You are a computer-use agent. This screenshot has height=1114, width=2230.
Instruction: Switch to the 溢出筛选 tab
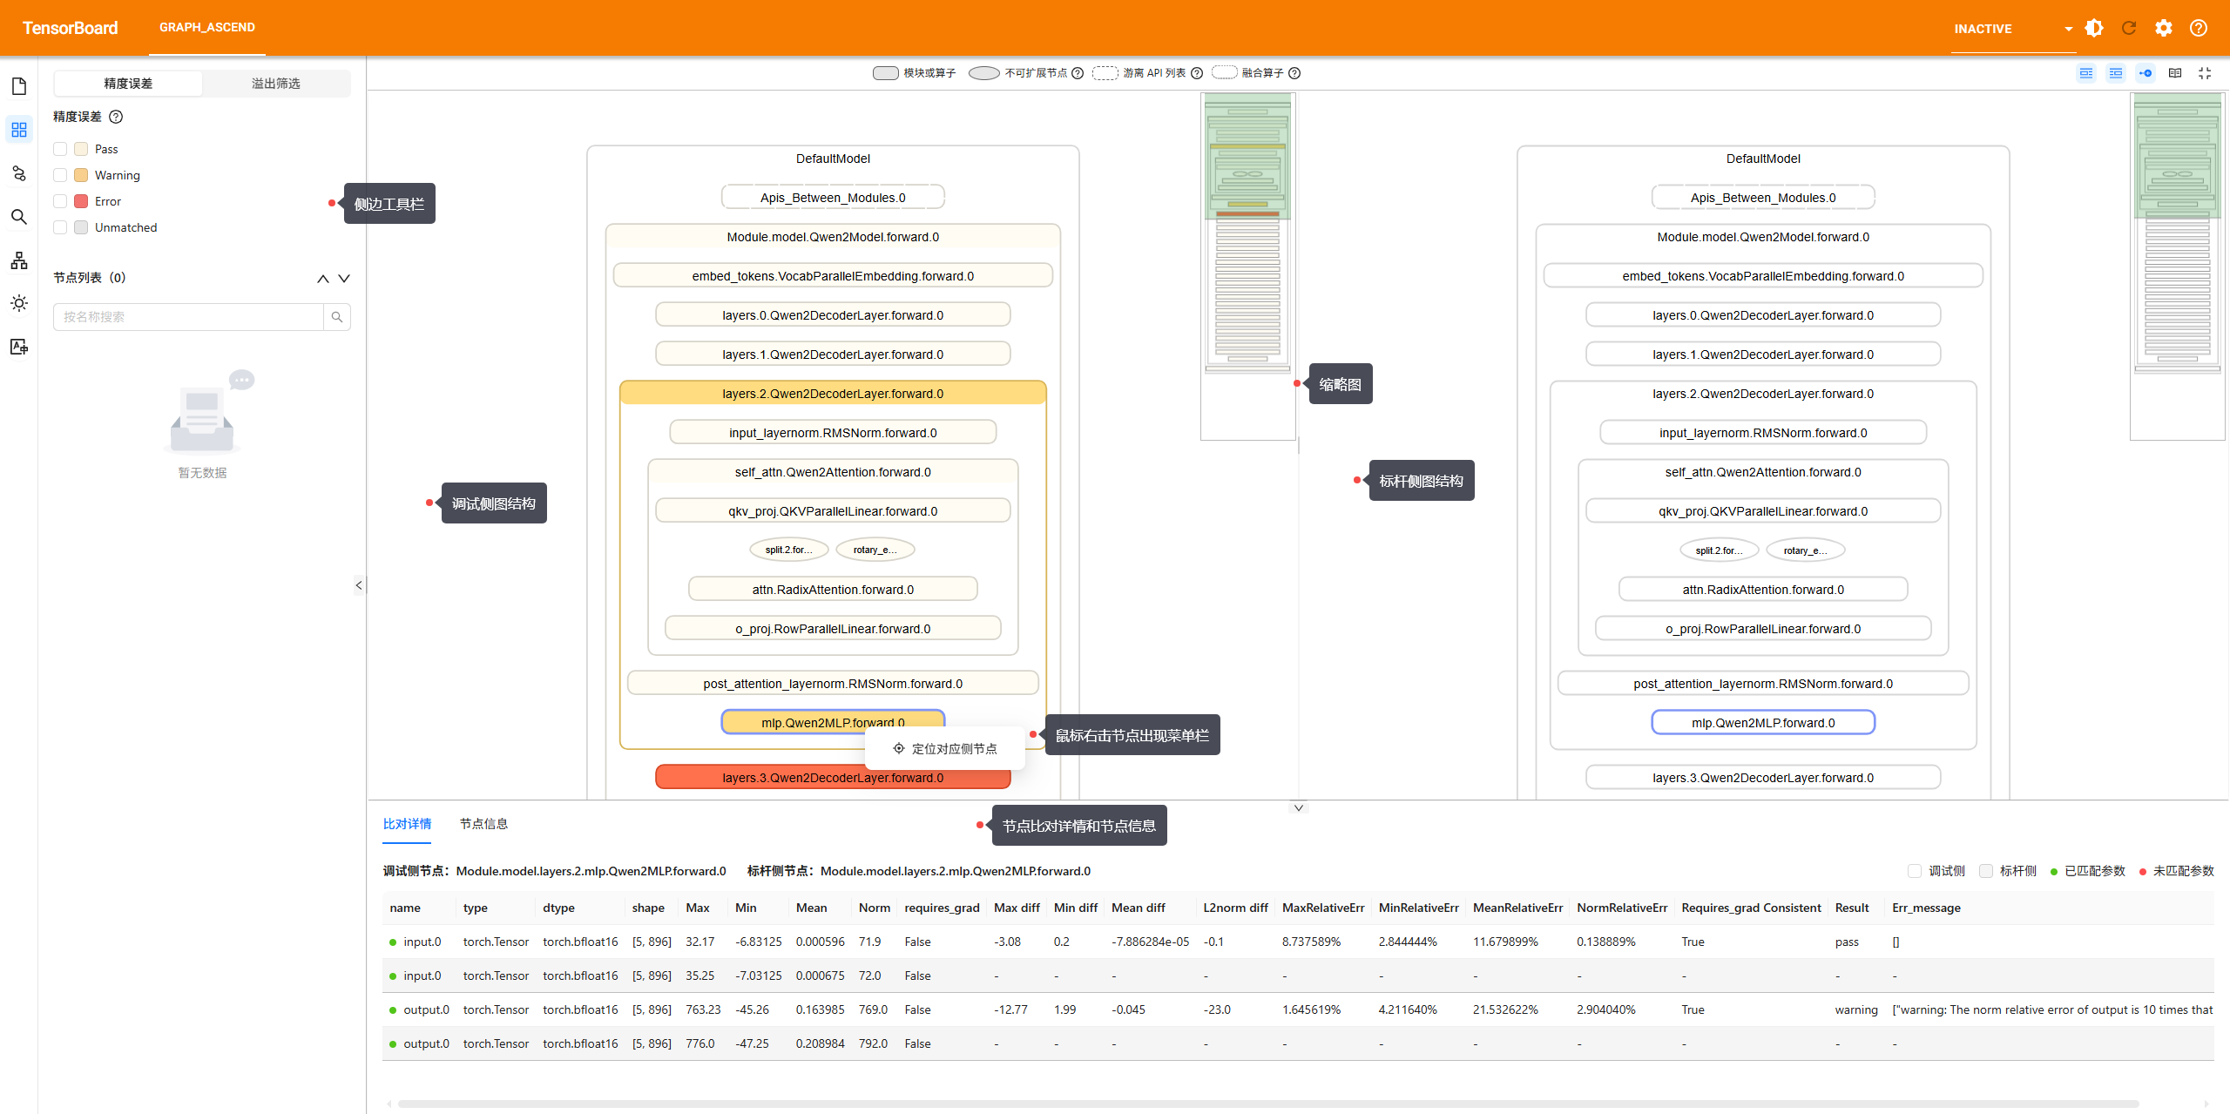[276, 84]
